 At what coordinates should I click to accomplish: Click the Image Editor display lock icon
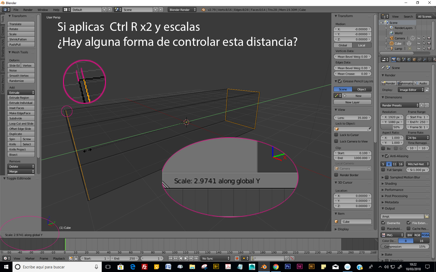click(427, 90)
